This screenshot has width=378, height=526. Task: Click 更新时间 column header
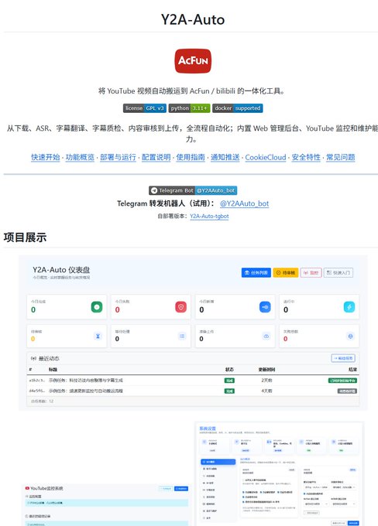[x=266, y=369]
